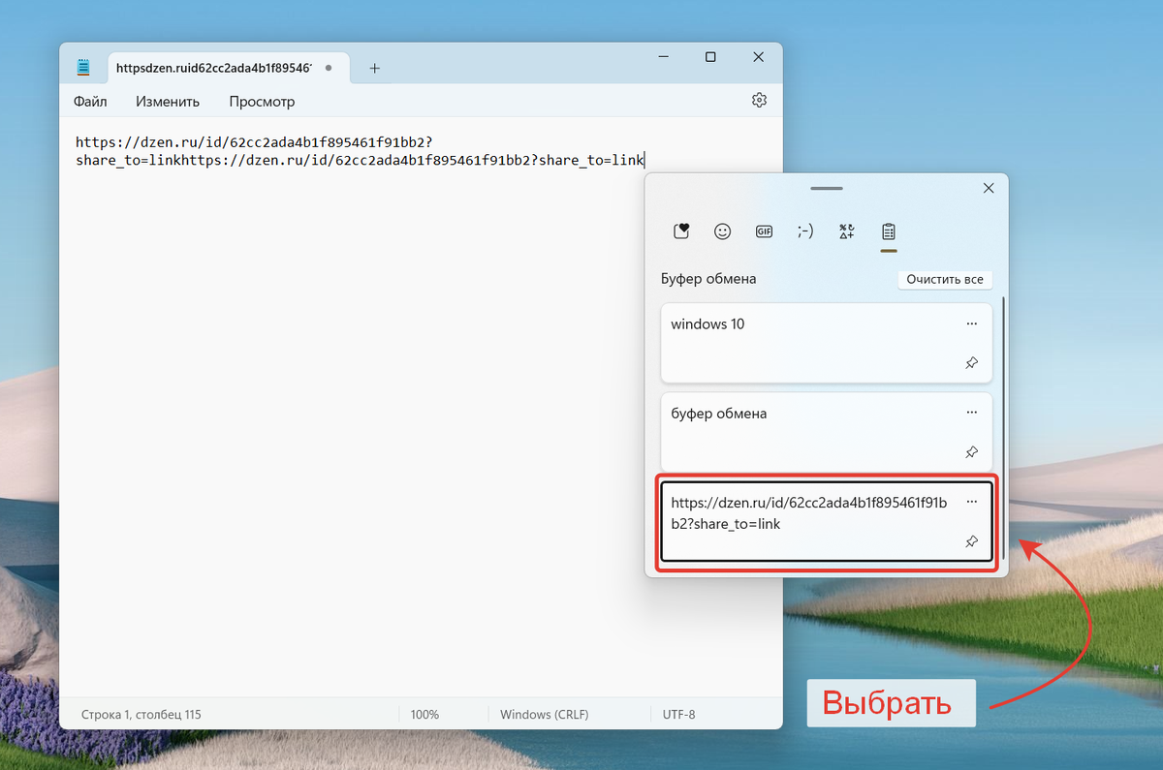Switch to the GIF tab

coord(764,231)
